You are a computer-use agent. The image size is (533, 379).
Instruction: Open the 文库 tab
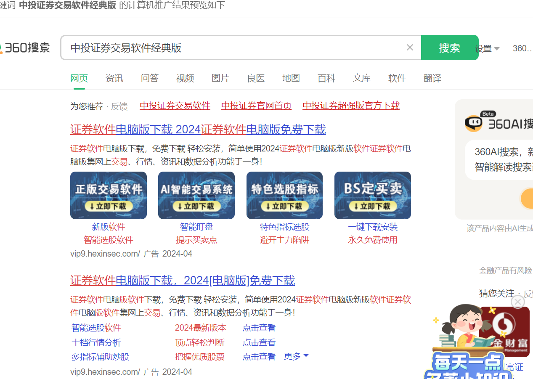click(x=362, y=78)
